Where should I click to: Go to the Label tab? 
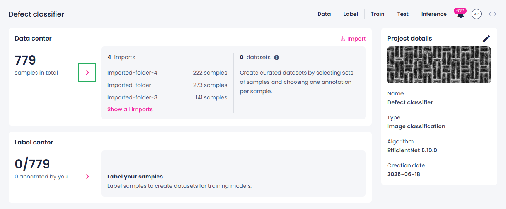tap(351, 14)
